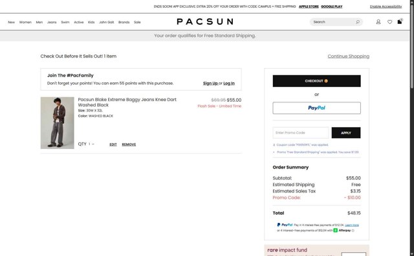The width and height of the screenshot is (414, 256).
Task: Click Continue Shopping link
Action: coord(349,56)
